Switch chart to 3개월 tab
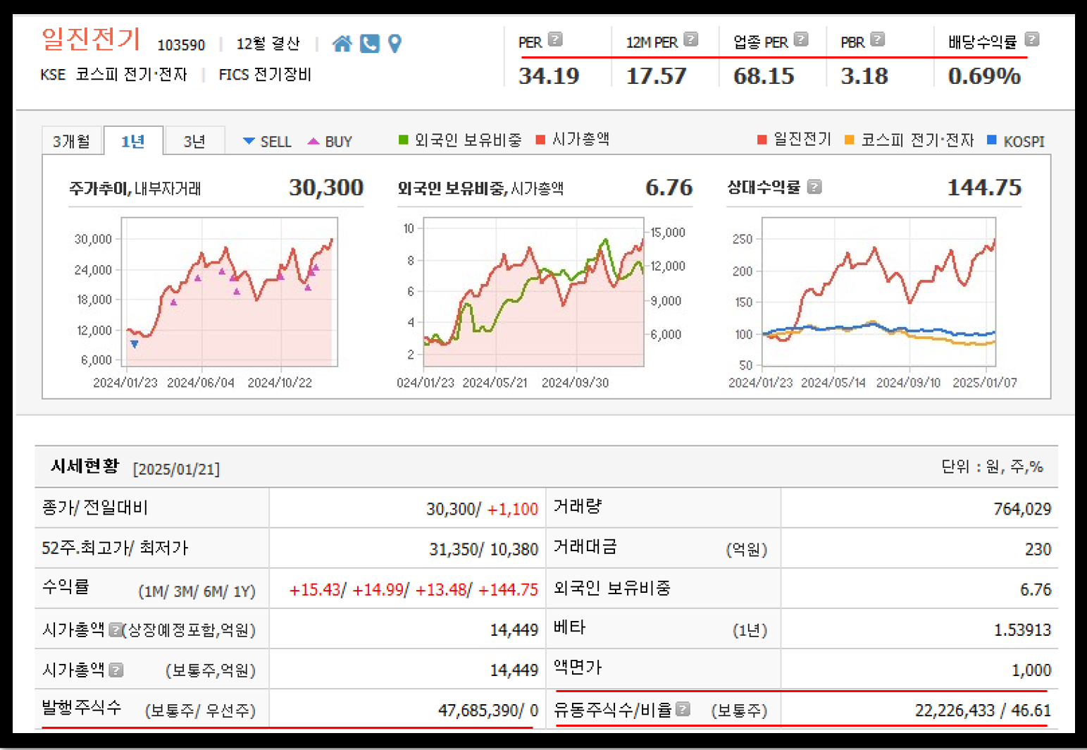1087x750 pixels. pyautogui.click(x=72, y=141)
